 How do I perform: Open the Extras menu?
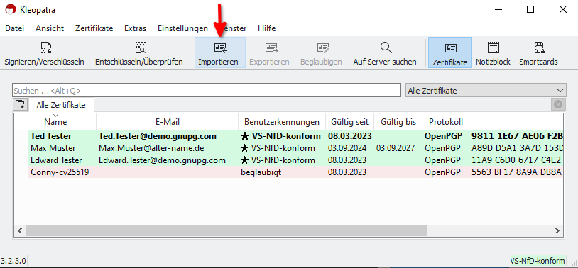tap(136, 28)
